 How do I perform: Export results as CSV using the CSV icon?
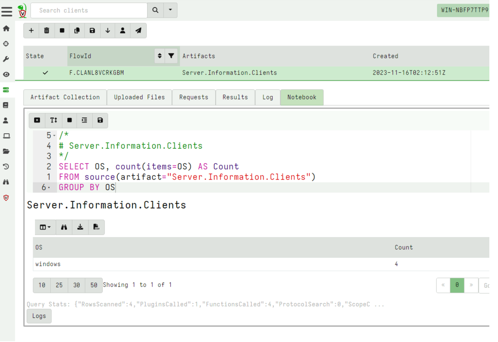tap(96, 227)
